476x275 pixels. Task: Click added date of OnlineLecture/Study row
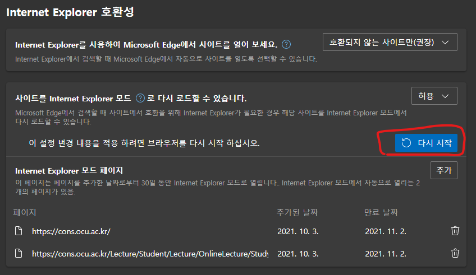click(x=298, y=254)
